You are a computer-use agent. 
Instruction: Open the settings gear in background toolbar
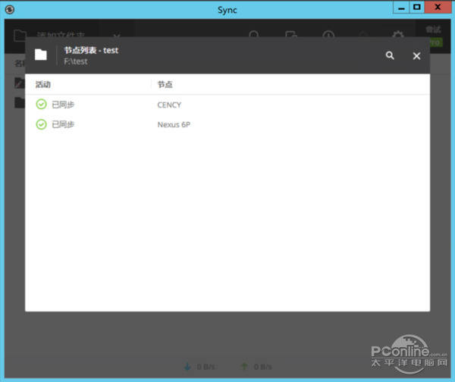[x=398, y=36]
